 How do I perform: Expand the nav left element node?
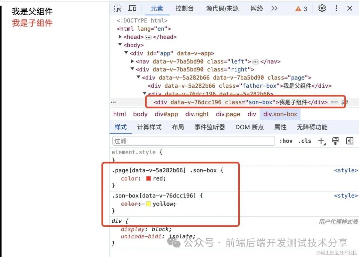[132, 61]
